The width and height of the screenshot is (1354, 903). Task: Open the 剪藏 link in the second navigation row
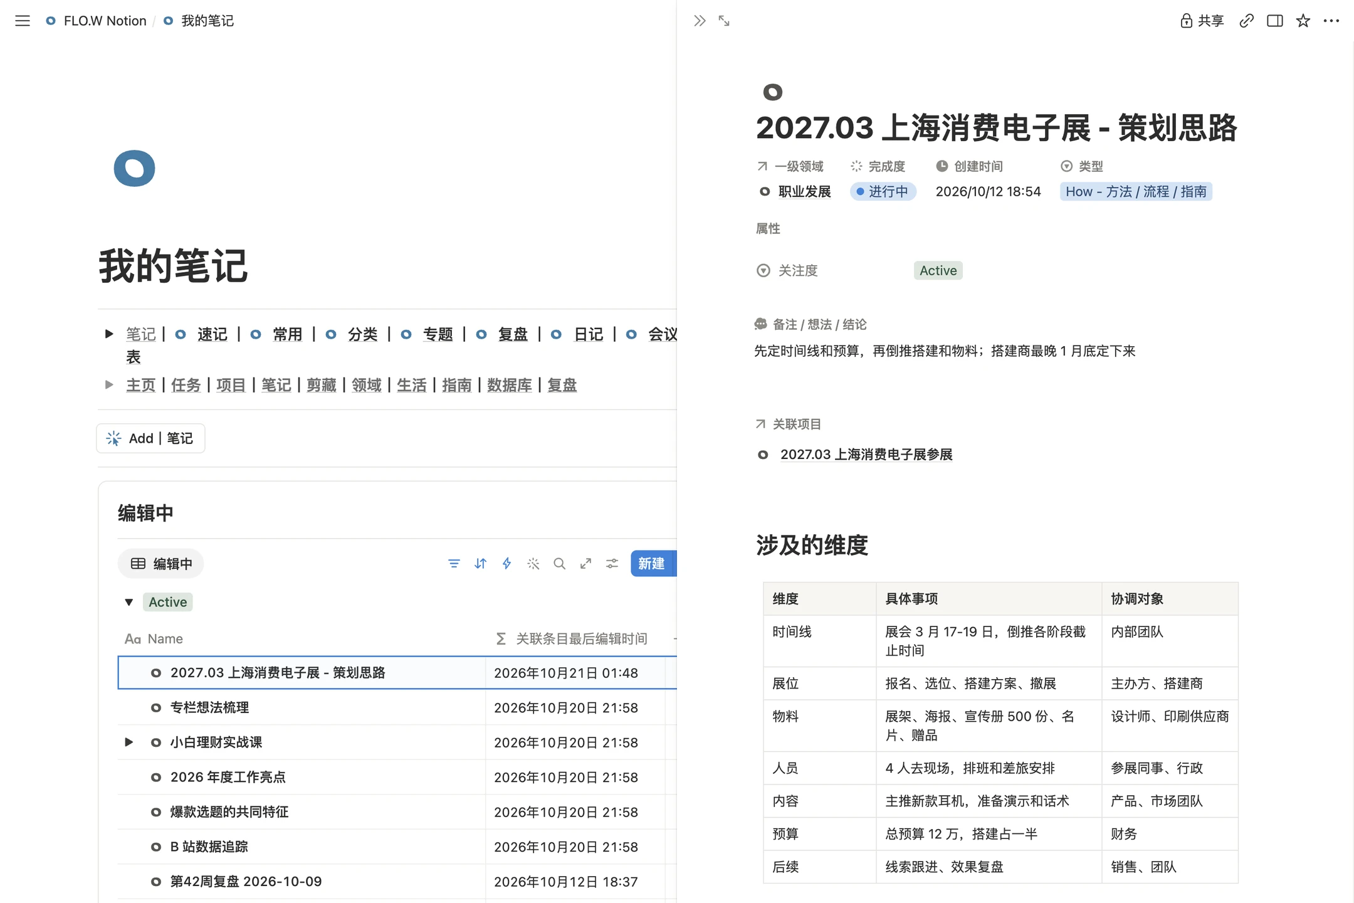pos(321,384)
